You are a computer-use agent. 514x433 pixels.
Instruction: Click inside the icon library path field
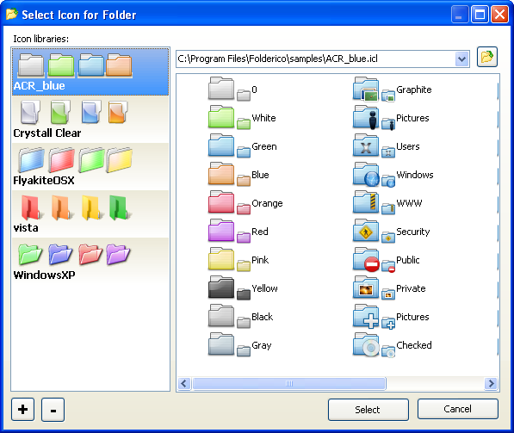point(315,59)
